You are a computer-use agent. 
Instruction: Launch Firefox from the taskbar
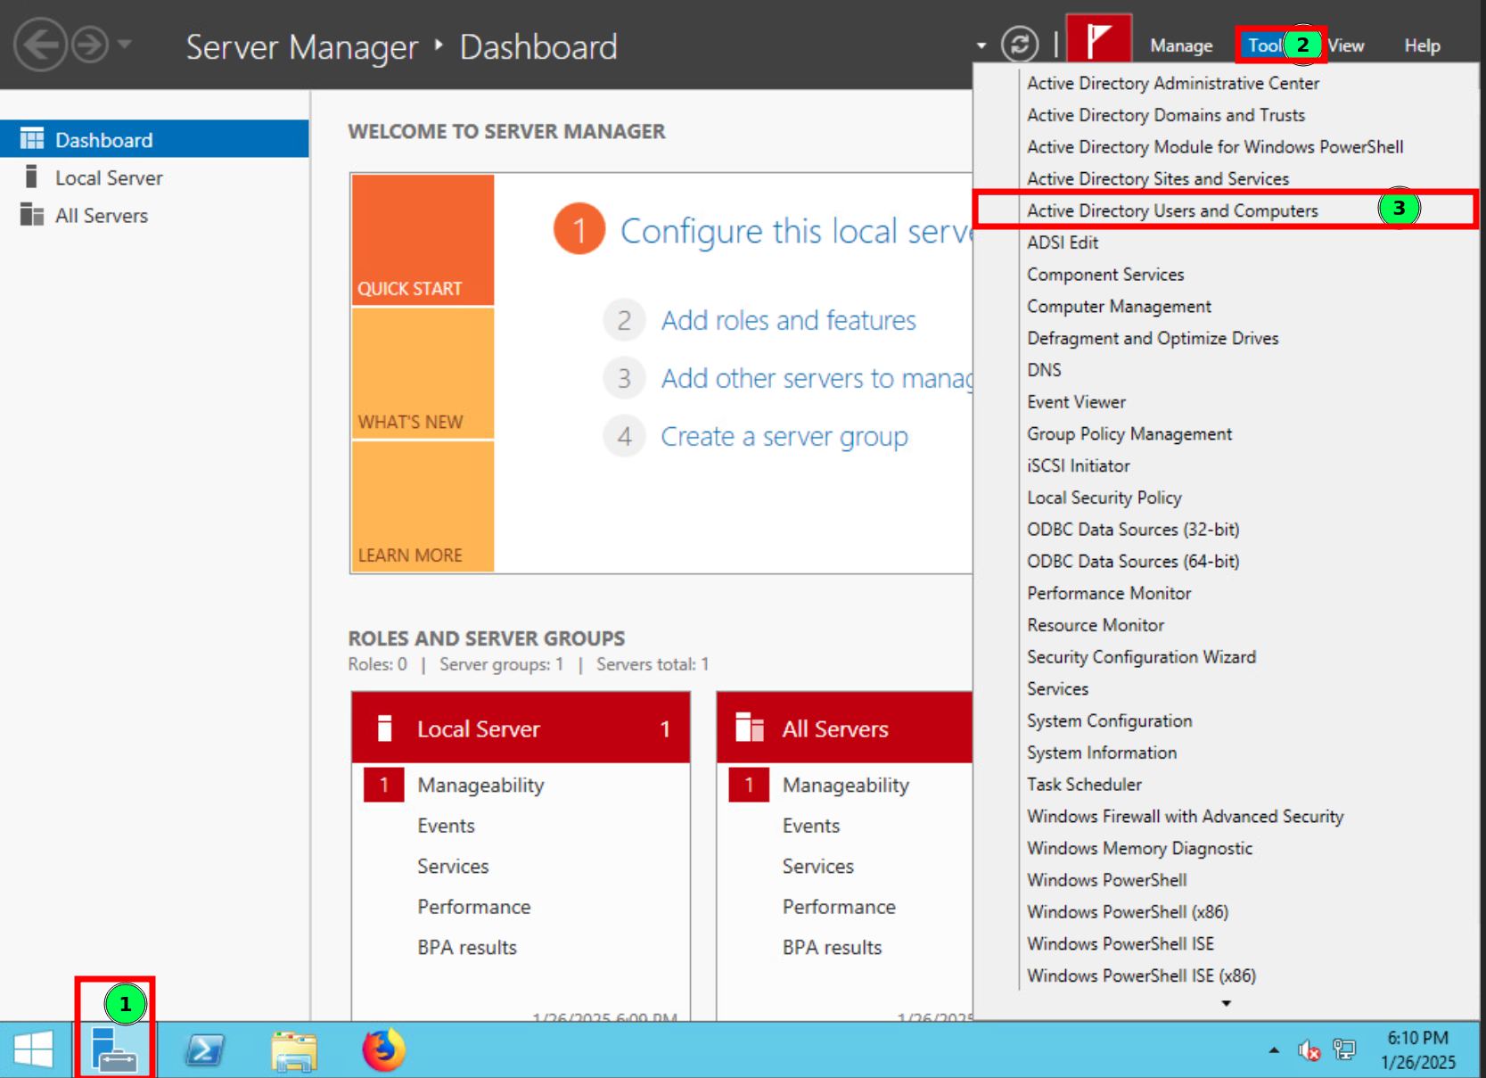pyautogui.click(x=384, y=1049)
